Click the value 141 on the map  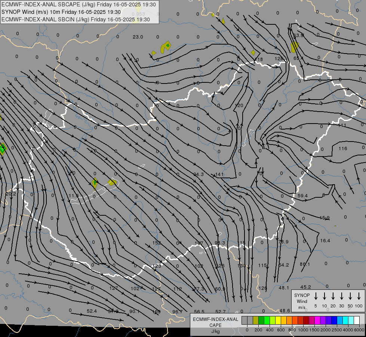tap(220, 174)
